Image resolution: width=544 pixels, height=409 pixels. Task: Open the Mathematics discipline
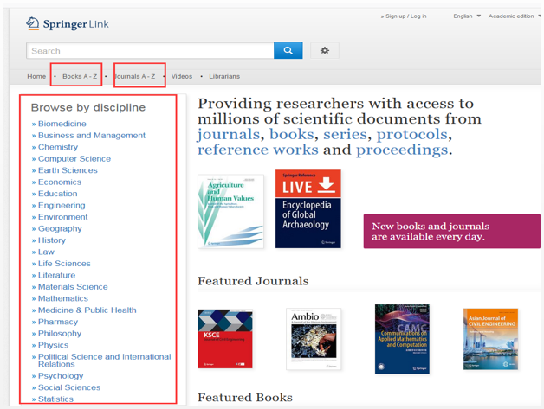coord(62,298)
